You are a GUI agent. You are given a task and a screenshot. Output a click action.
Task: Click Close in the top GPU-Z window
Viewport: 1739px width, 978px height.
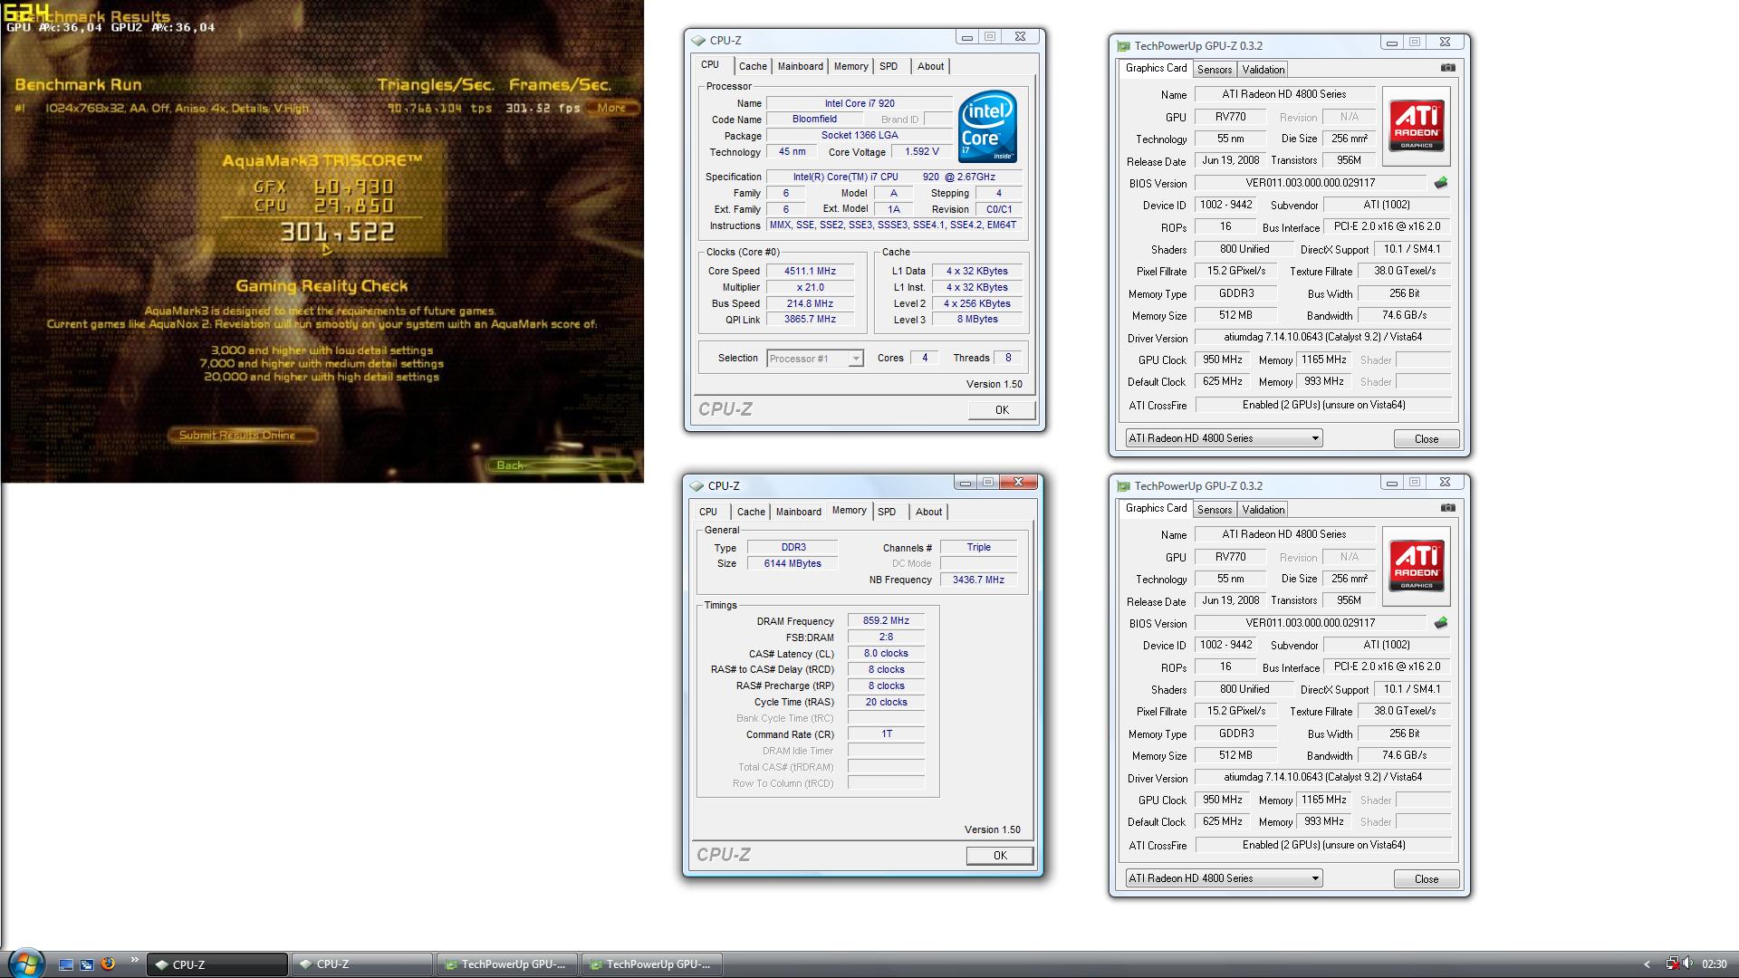tap(1427, 439)
